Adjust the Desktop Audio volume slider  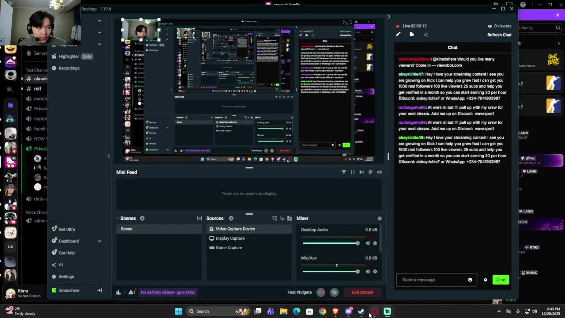(x=331, y=243)
